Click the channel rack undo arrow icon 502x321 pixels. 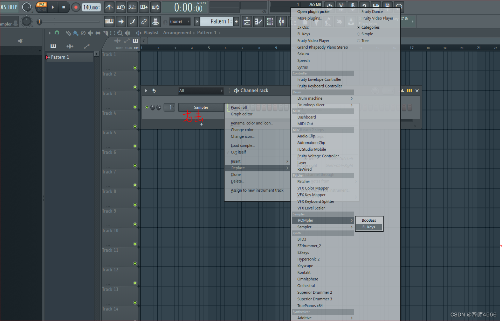[x=154, y=91]
